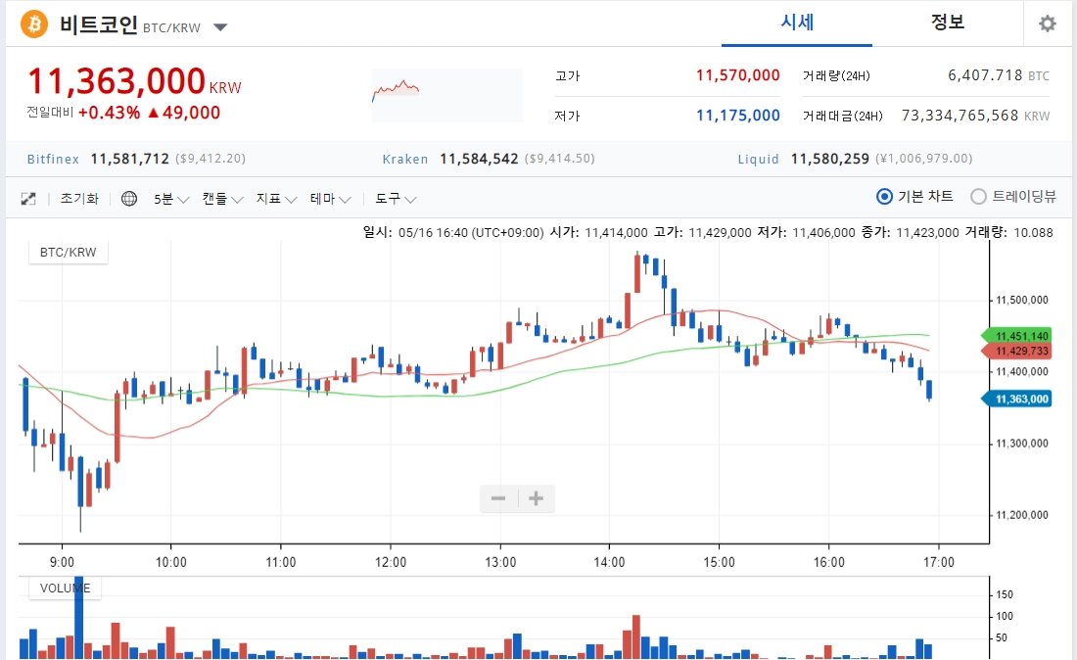Click the Bitcoin logo icon
1077x660 pixels.
pos(34,24)
